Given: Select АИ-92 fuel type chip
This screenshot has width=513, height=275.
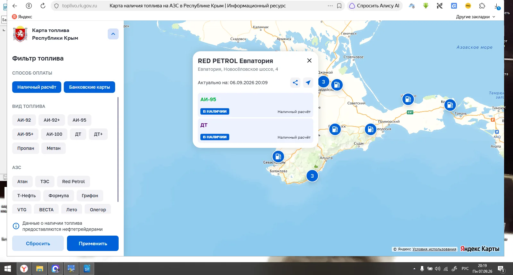Looking at the screenshot, I should [24, 120].
